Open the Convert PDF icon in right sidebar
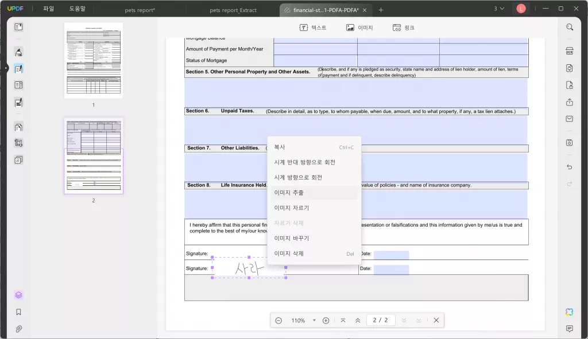588x339 pixels. (570, 68)
